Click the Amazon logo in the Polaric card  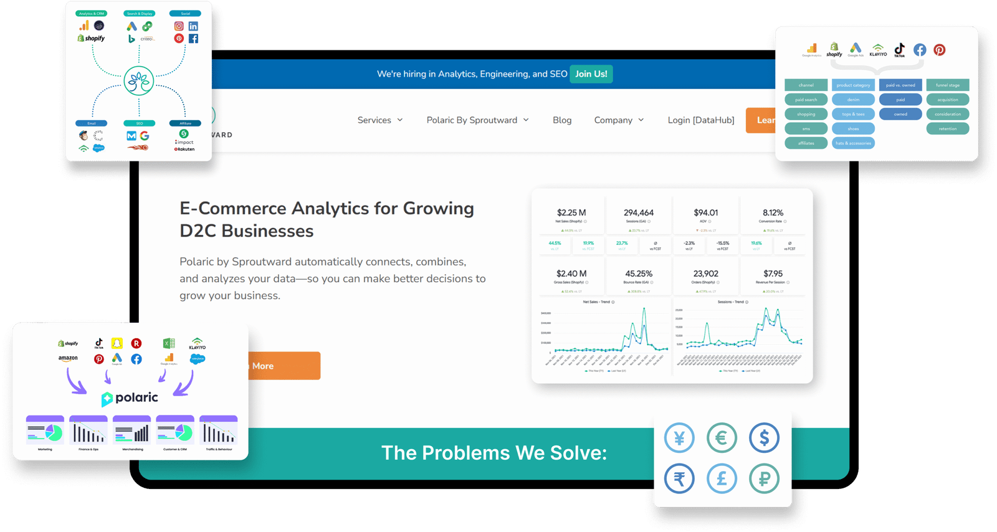[68, 359]
